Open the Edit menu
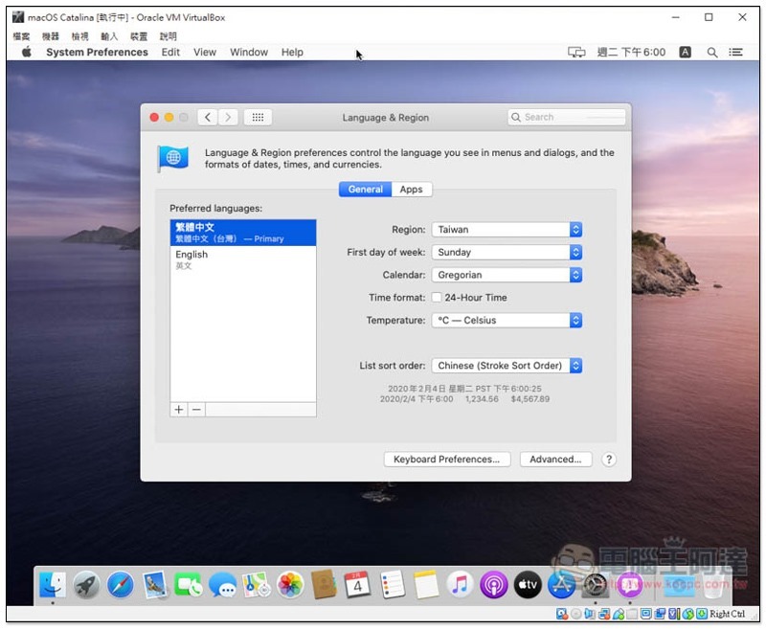 coord(170,53)
